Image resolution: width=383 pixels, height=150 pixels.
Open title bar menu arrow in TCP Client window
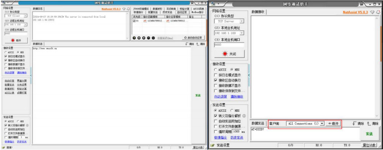[x=8, y=3]
